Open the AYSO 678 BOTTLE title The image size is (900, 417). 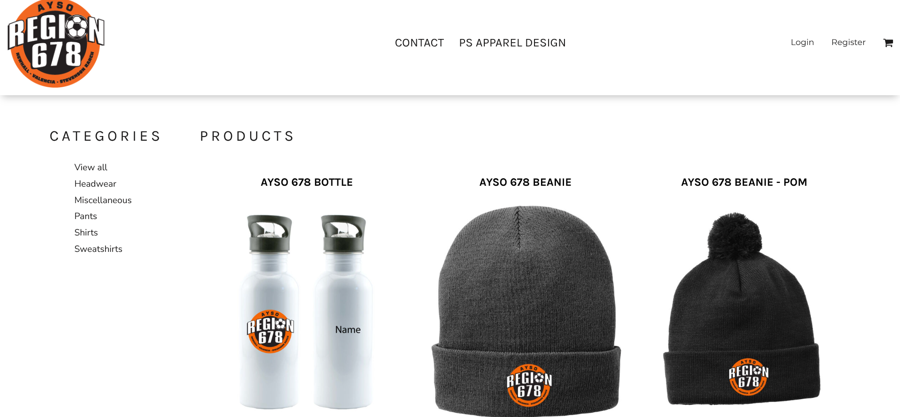tap(306, 182)
